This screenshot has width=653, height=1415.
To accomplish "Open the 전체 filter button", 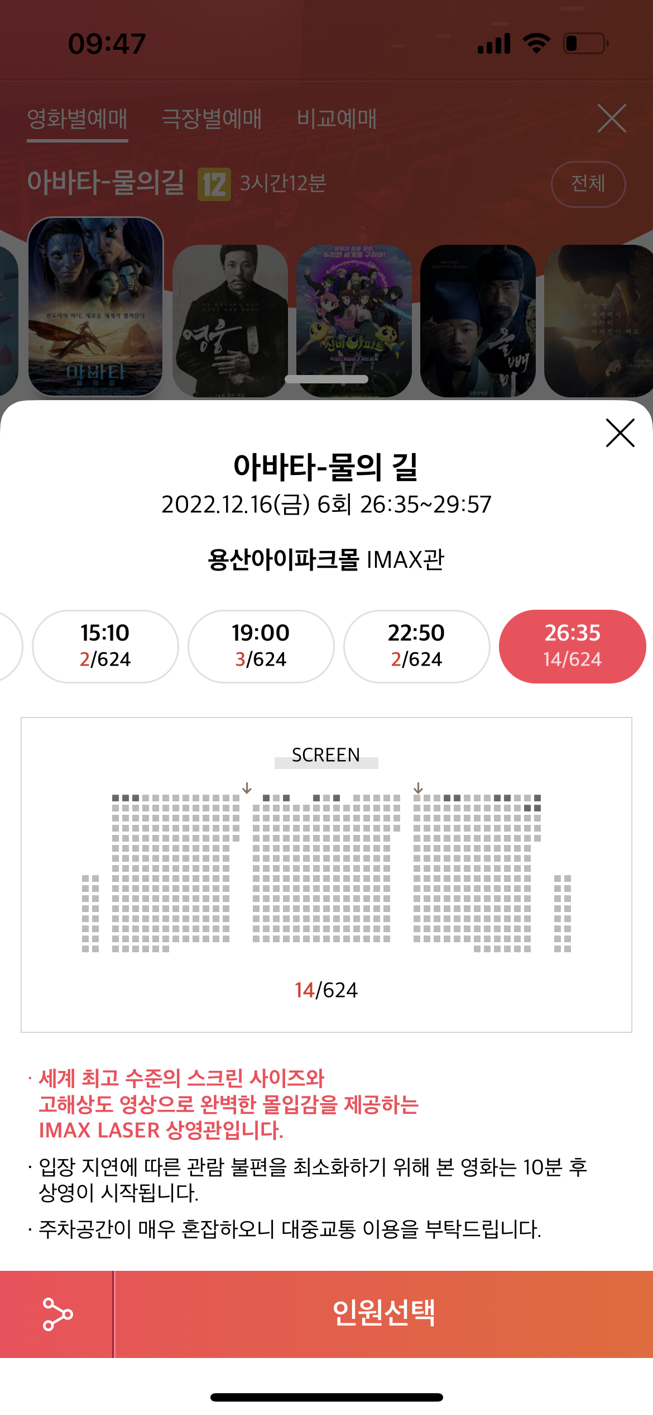I will [588, 184].
